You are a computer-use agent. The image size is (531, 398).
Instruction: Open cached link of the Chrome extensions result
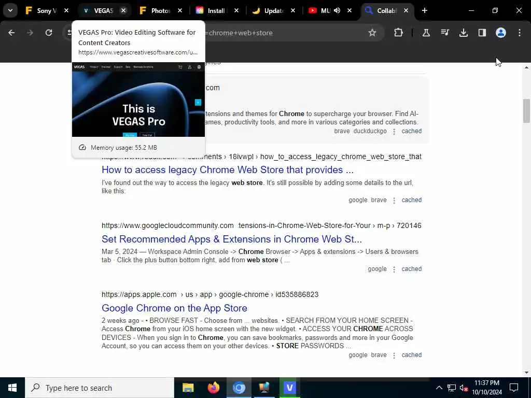pos(411,131)
